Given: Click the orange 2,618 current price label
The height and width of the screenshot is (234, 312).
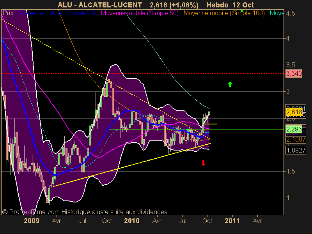Looking at the screenshot, I should click(x=294, y=112).
